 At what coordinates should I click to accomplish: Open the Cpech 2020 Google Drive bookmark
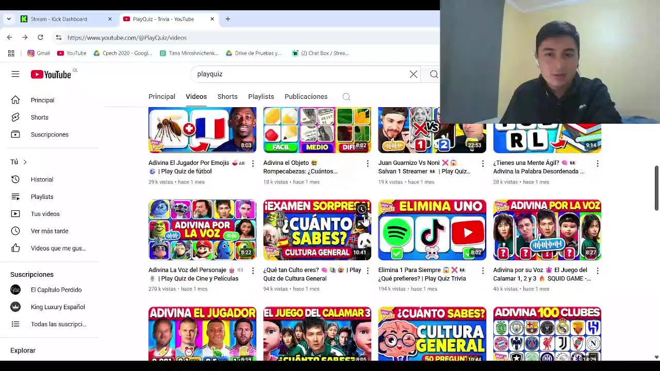tap(122, 53)
